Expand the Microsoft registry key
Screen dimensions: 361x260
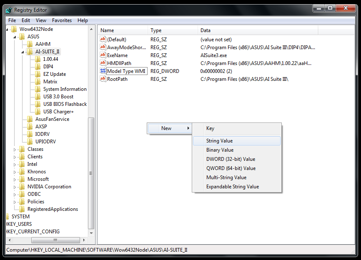[x=15, y=180]
